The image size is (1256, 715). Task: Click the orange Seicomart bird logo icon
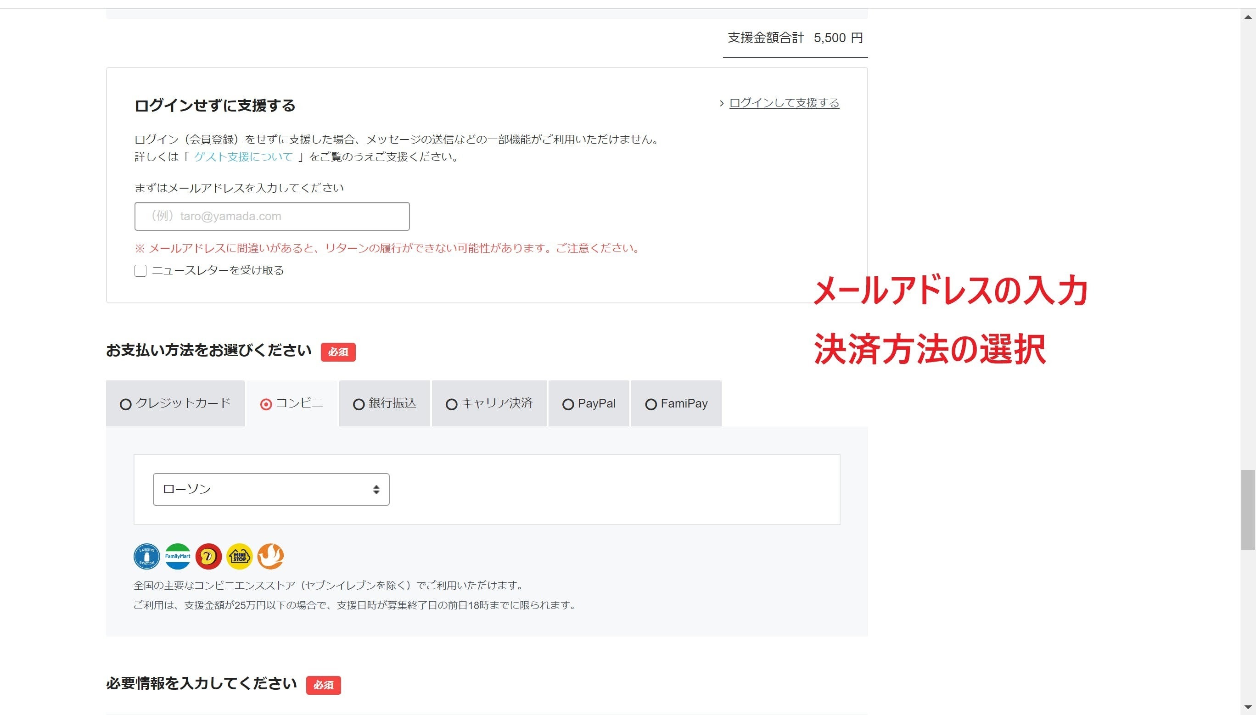coord(270,556)
